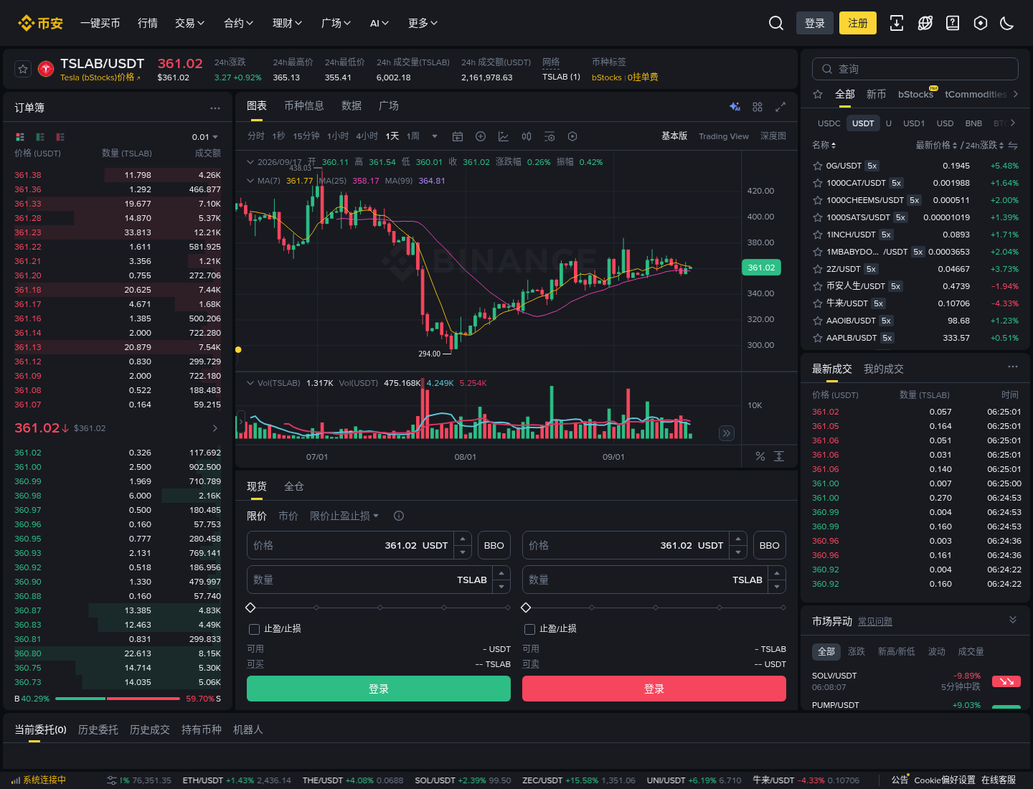Screen dimensions: 1033x789
Task: Open 最新成交 more options dots
Action: tap(1013, 367)
